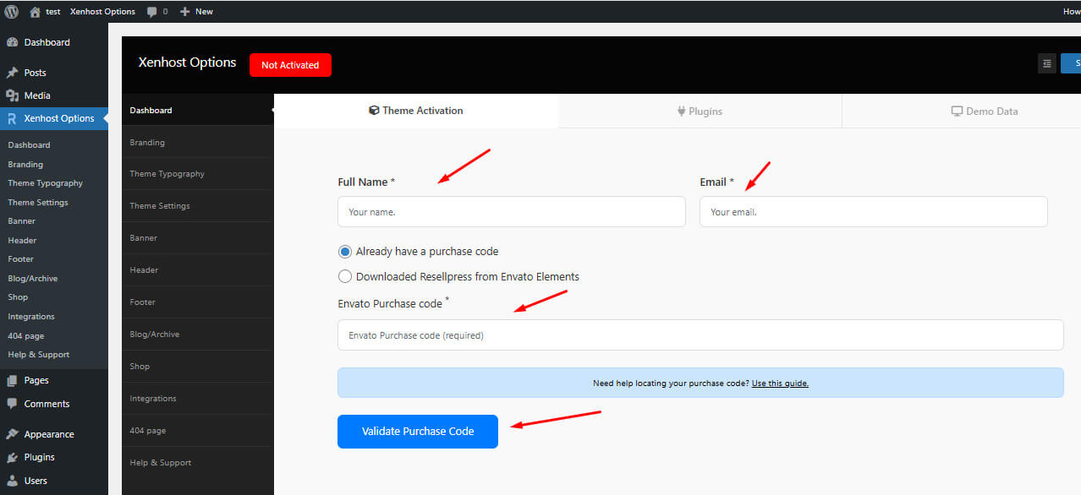This screenshot has width=1081, height=495.
Task: Click the Appearance brush icon
Action: point(12,434)
